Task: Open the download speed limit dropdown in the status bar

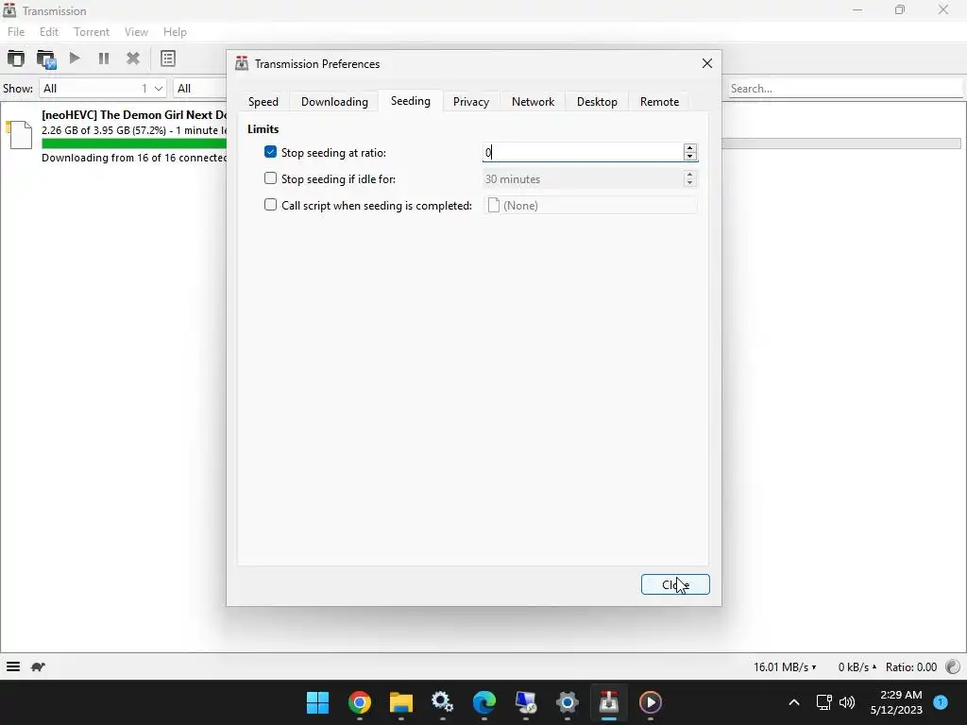Action: pos(785,667)
